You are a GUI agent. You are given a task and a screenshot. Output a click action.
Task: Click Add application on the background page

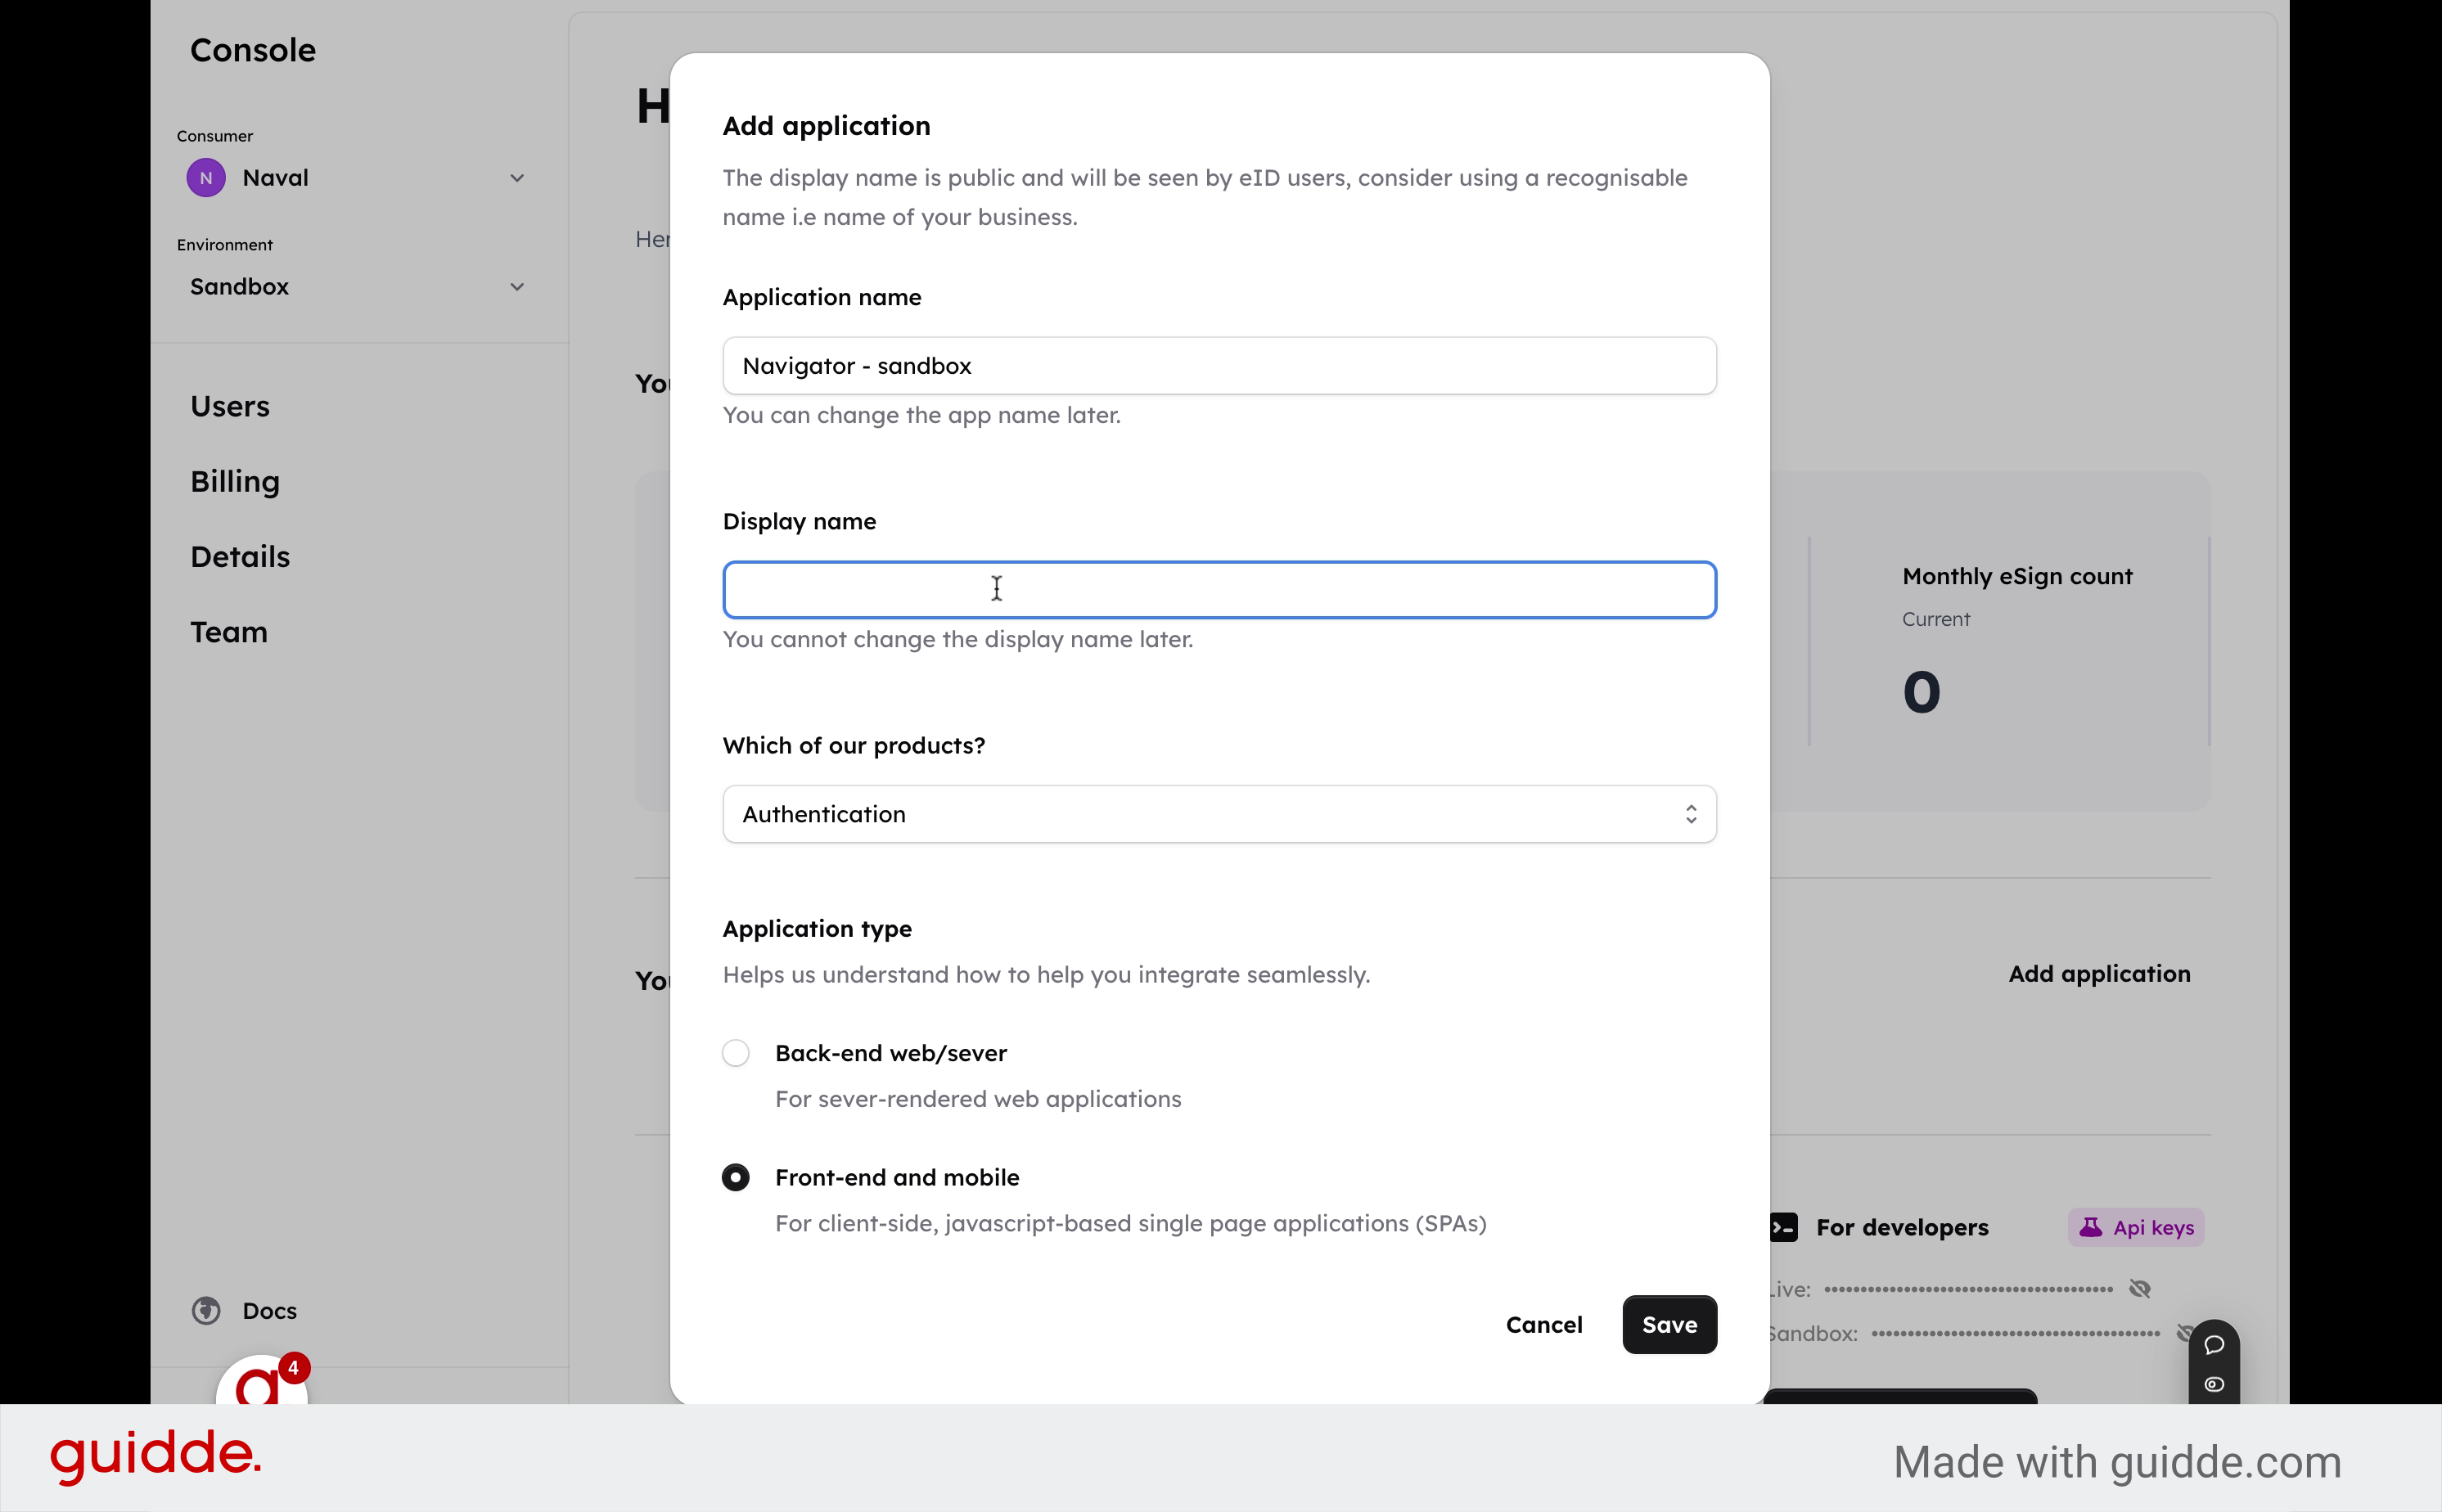tap(2099, 974)
